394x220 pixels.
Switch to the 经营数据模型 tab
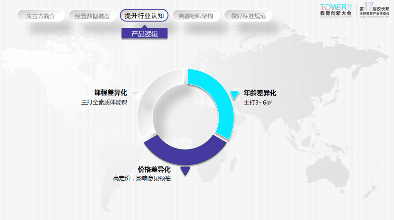(92, 16)
